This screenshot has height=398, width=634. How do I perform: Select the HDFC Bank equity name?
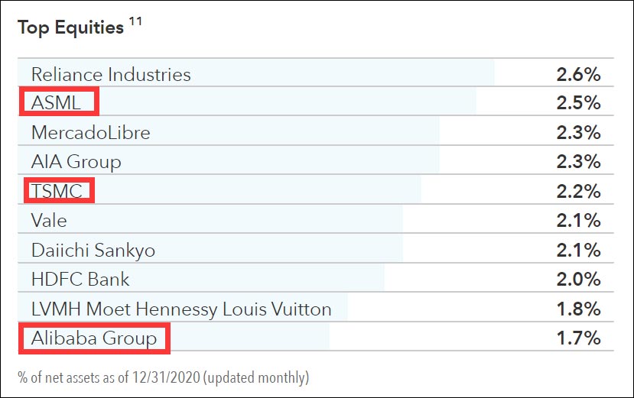80,280
